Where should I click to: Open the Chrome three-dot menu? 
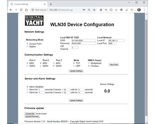tap(144, 10)
